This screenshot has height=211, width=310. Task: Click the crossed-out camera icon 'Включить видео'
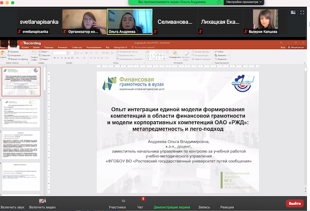[42, 201]
